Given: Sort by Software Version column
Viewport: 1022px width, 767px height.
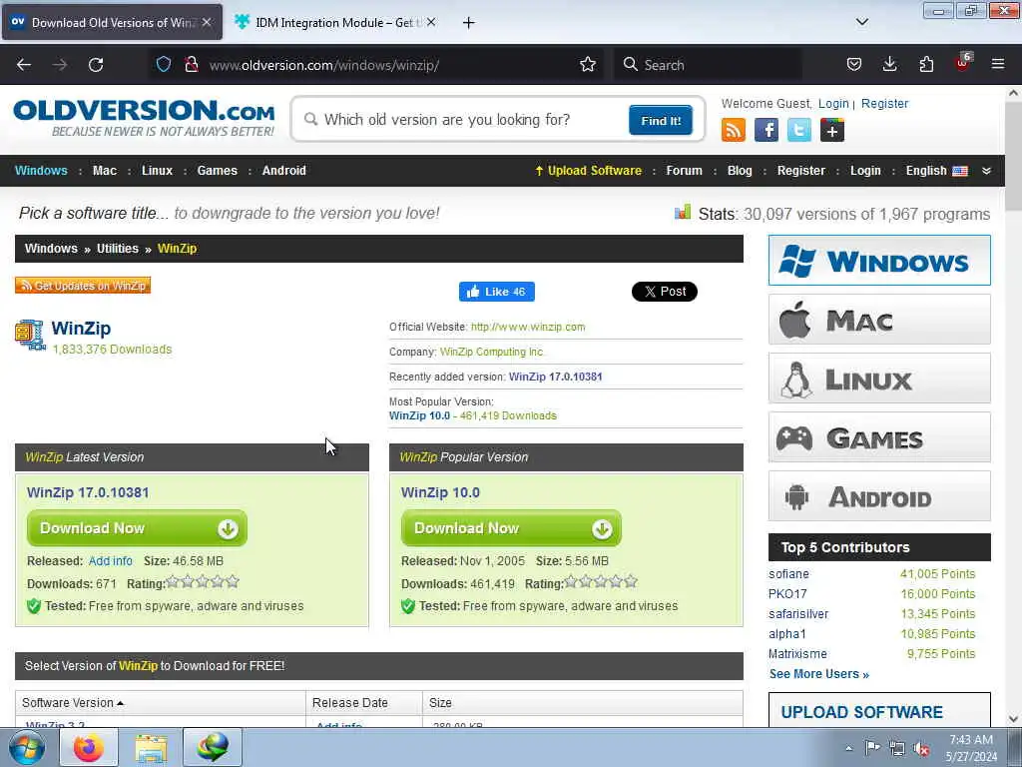Looking at the screenshot, I should pos(72,702).
